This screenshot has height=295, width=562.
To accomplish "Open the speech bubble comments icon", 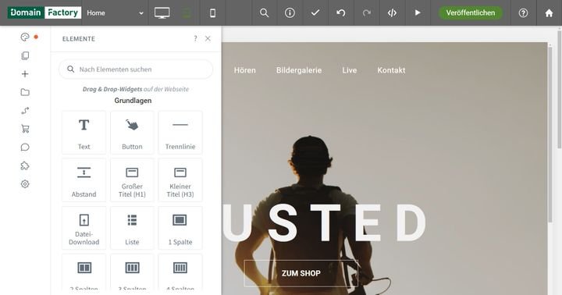I will pos(25,147).
